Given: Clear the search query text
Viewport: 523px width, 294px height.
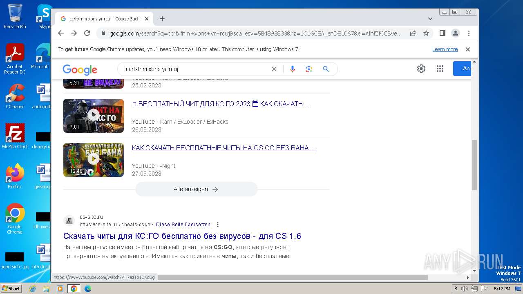Looking at the screenshot, I should click(x=274, y=69).
